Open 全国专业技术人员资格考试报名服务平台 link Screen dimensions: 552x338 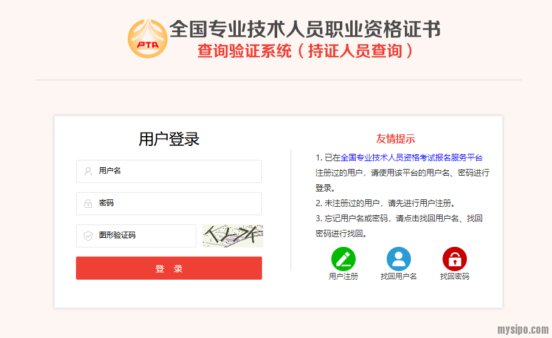click(411, 157)
